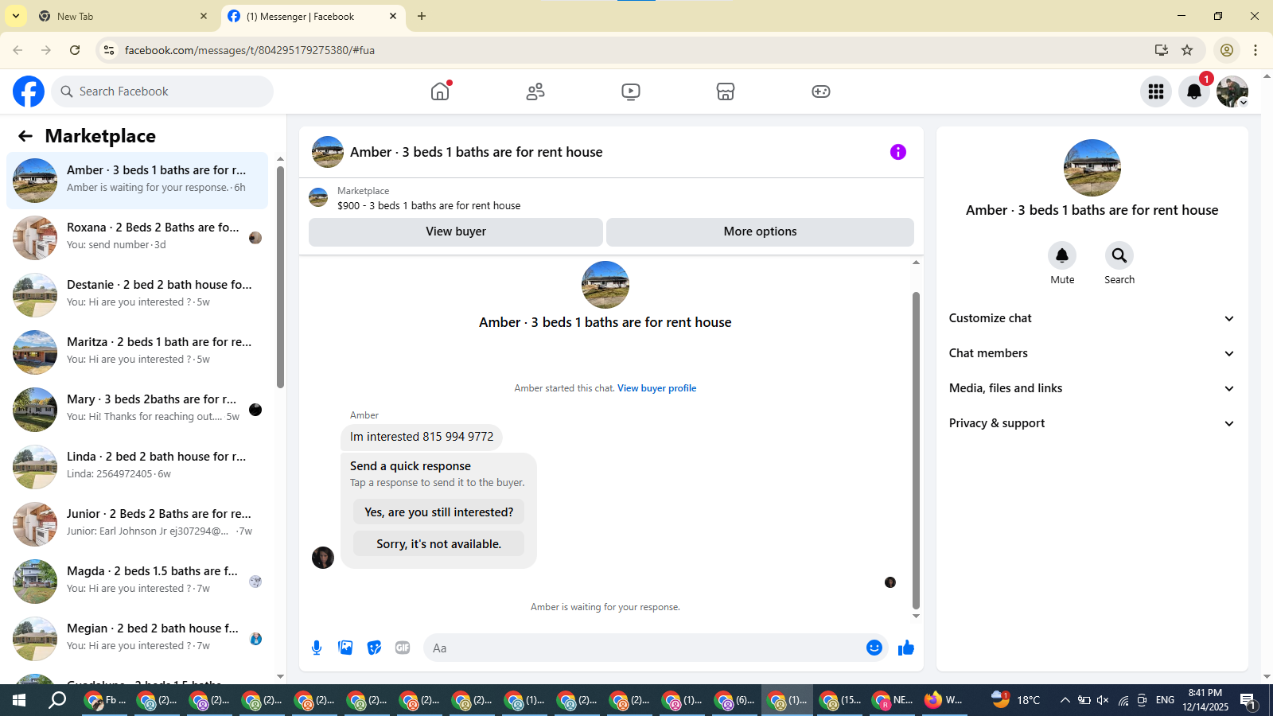Click the ENG language indicator
The image size is (1273, 716).
coord(1165,700)
